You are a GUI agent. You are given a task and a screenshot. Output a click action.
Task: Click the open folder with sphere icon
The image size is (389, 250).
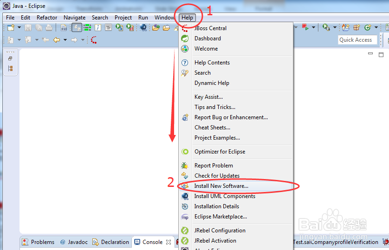(x=156, y=27)
